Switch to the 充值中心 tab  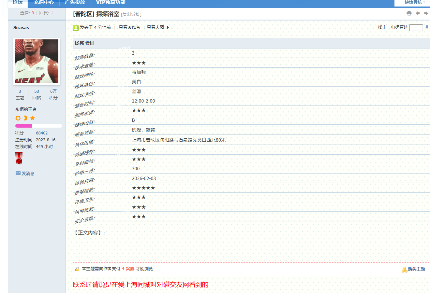pyautogui.click(x=44, y=3)
